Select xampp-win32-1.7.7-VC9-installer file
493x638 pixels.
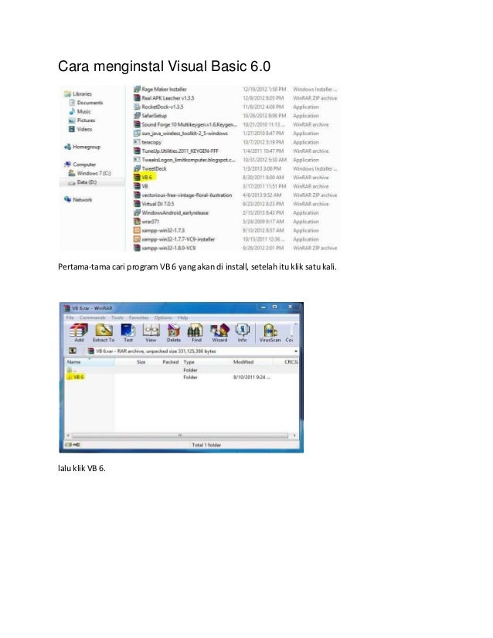click(x=174, y=239)
